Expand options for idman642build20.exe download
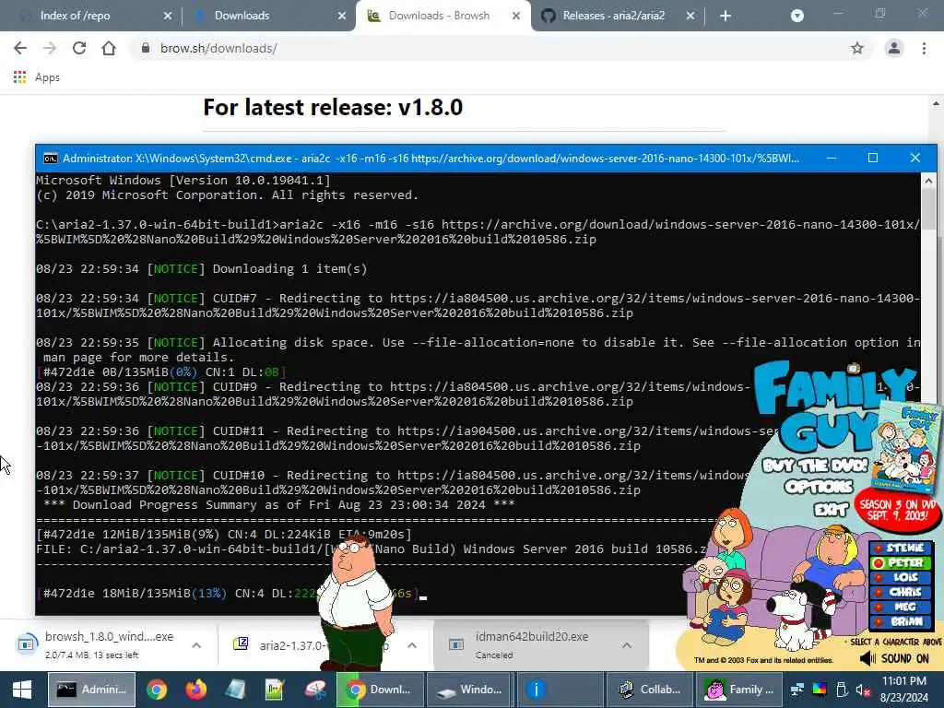 point(627,644)
